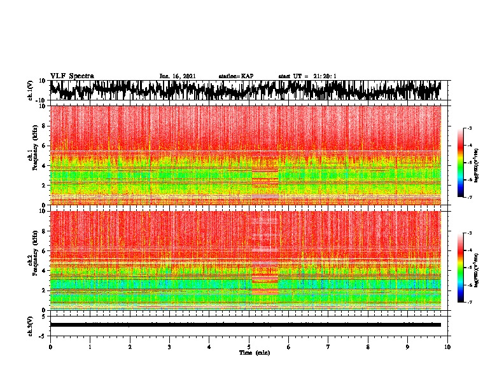504x389 pixels.
Task: Click the ch.3 flat black voltage trace
Action: 245,325
